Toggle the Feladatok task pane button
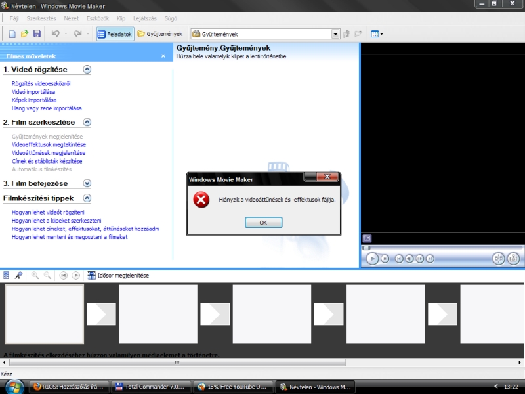525x394 pixels. [115, 34]
